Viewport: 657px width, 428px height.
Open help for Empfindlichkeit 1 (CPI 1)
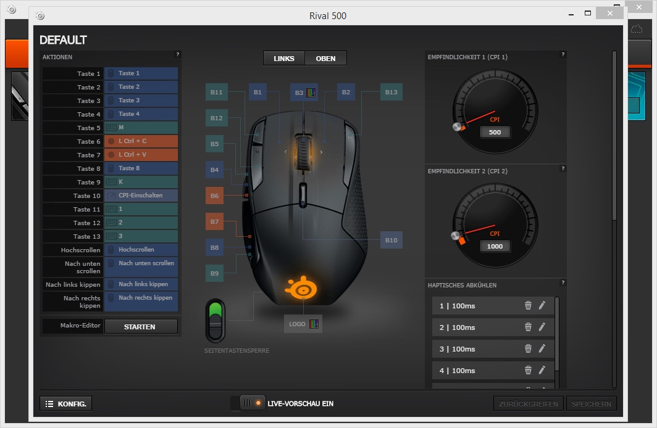point(563,55)
